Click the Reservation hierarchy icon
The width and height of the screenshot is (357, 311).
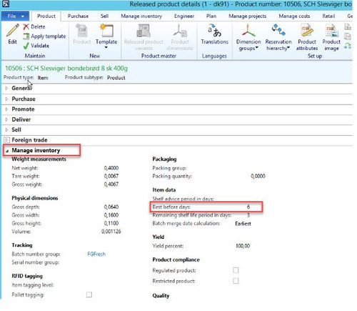tap(278, 30)
